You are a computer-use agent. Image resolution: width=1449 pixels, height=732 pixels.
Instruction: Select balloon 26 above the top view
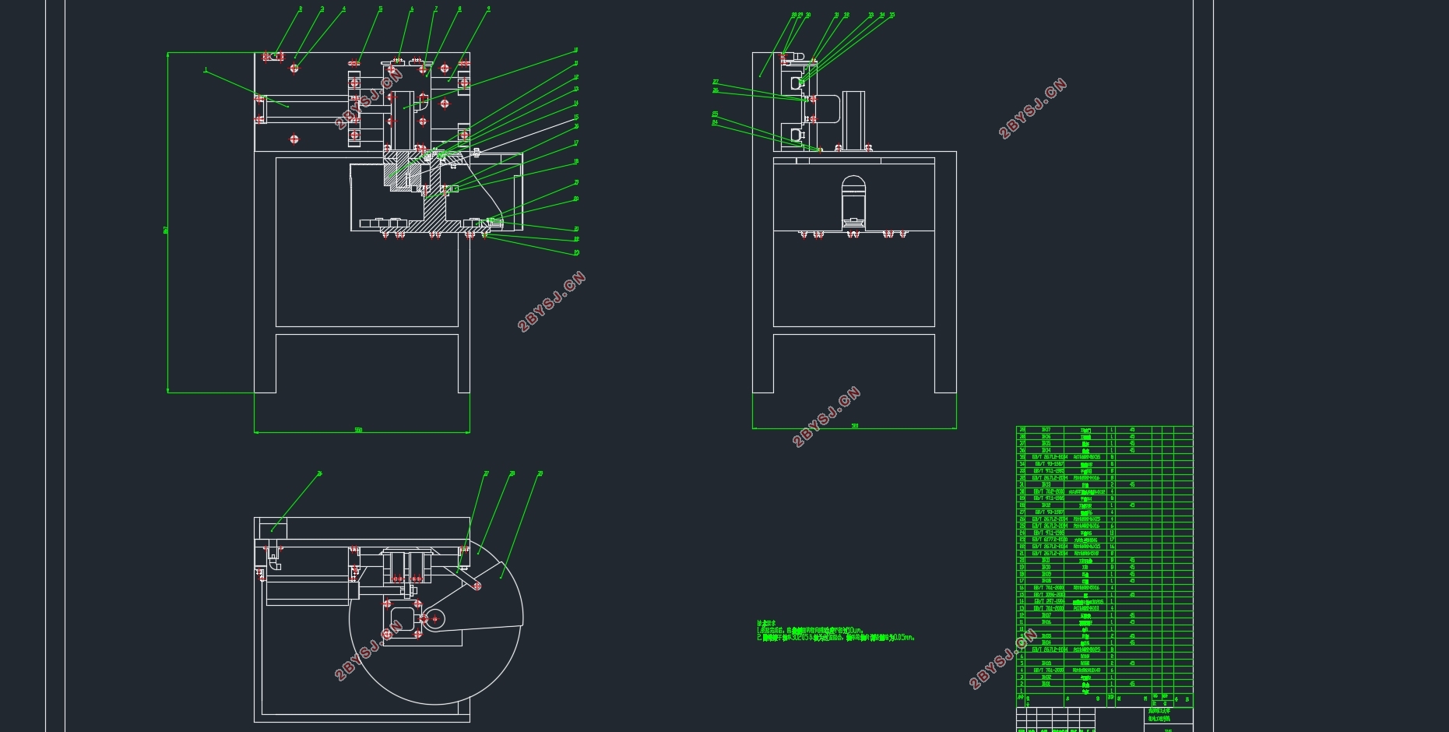319,473
